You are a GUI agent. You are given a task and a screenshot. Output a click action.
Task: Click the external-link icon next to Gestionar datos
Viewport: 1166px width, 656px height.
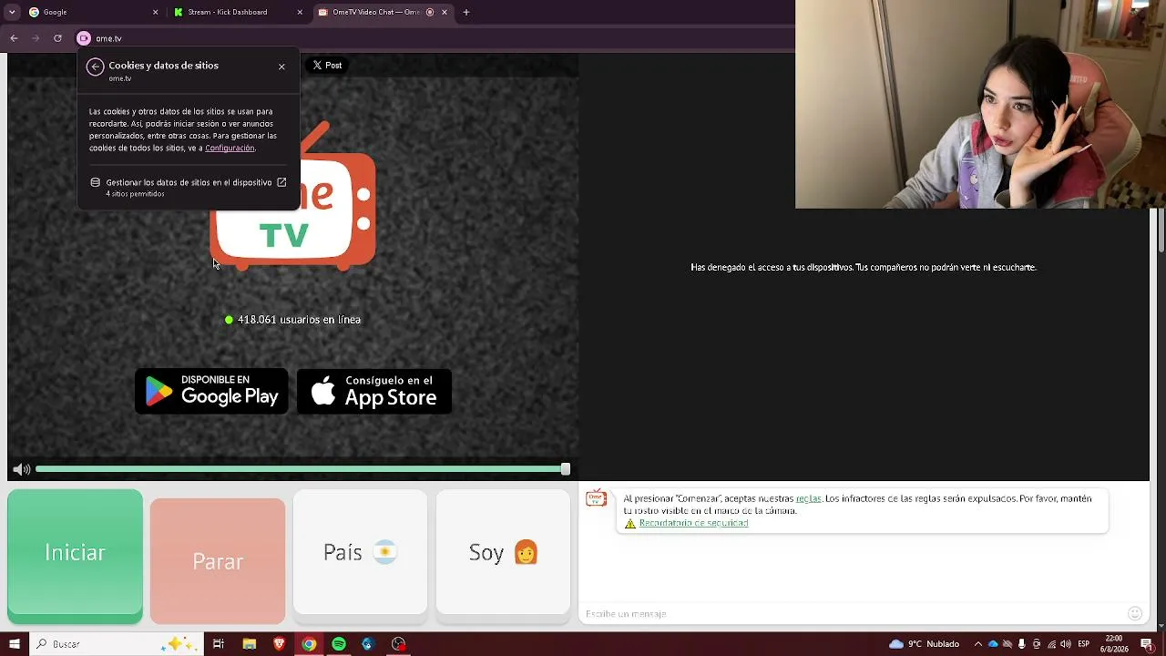(x=281, y=182)
